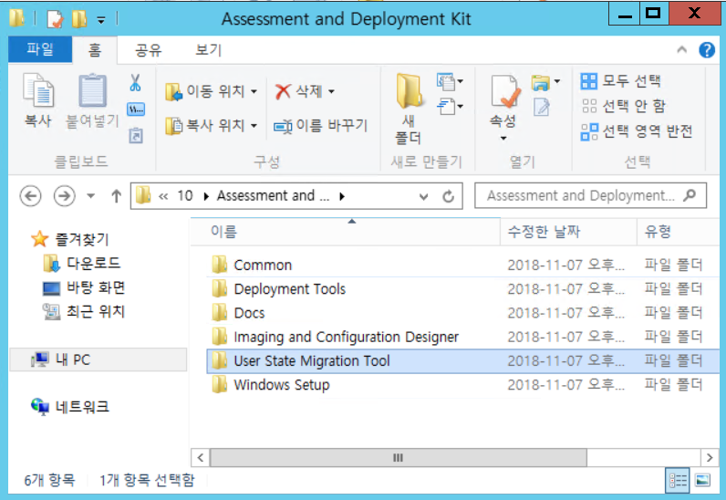Switch to Details view in status bar
Viewport: 726px width, 500px height.
pos(678,481)
